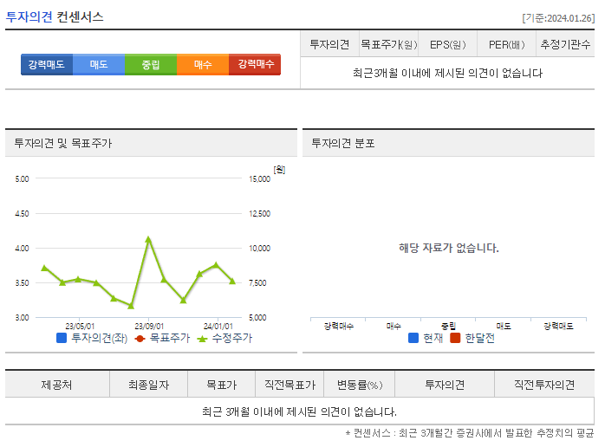Select the red 강력매수 rating segment
Screen dimensions: 605x447
point(255,64)
